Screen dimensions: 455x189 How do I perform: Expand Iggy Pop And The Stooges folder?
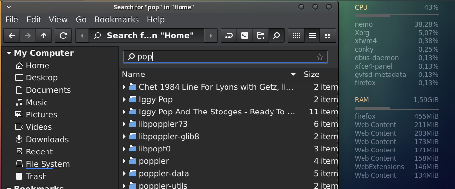click(x=124, y=112)
